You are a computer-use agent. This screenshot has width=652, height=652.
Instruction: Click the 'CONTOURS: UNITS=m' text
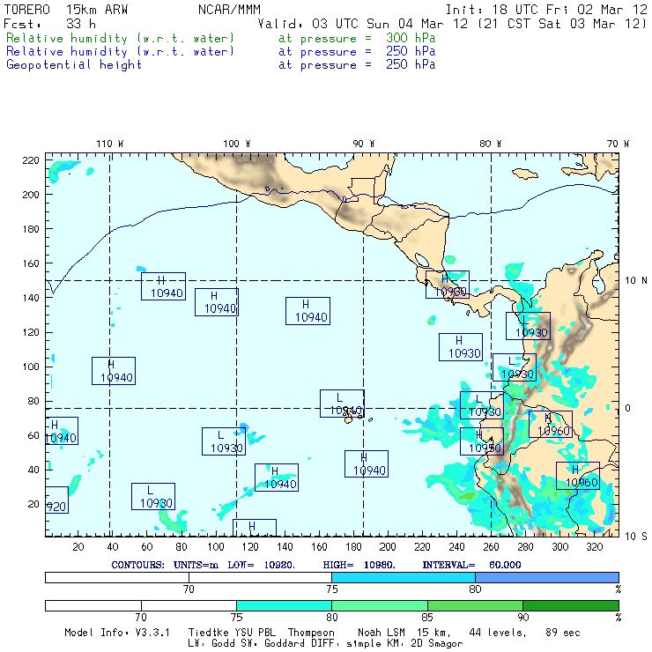165,565
